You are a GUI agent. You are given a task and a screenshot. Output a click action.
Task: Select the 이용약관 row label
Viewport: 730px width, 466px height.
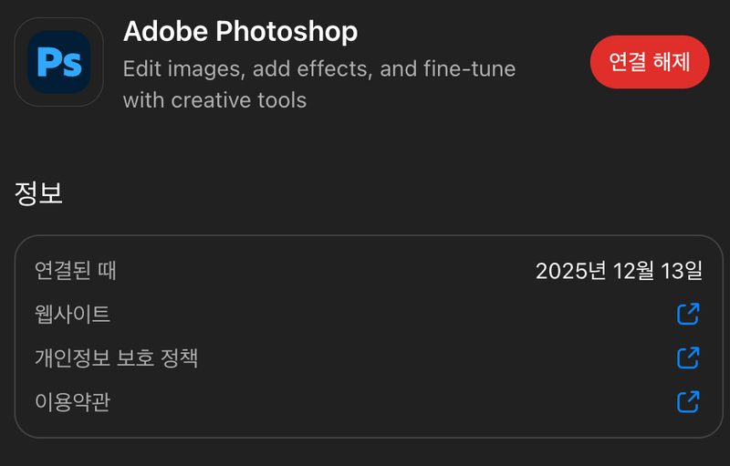click(72, 401)
